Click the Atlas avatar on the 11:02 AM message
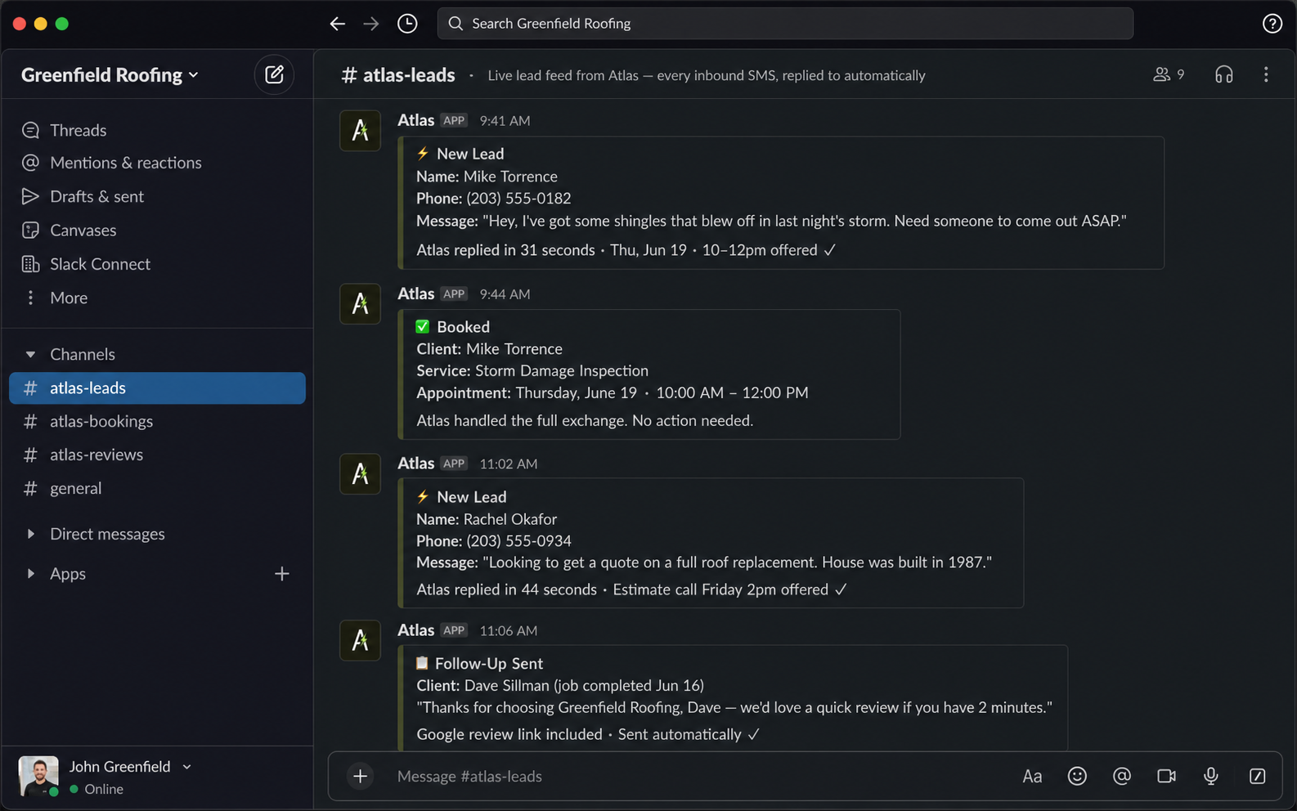The width and height of the screenshot is (1297, 811). click(360, 474)
